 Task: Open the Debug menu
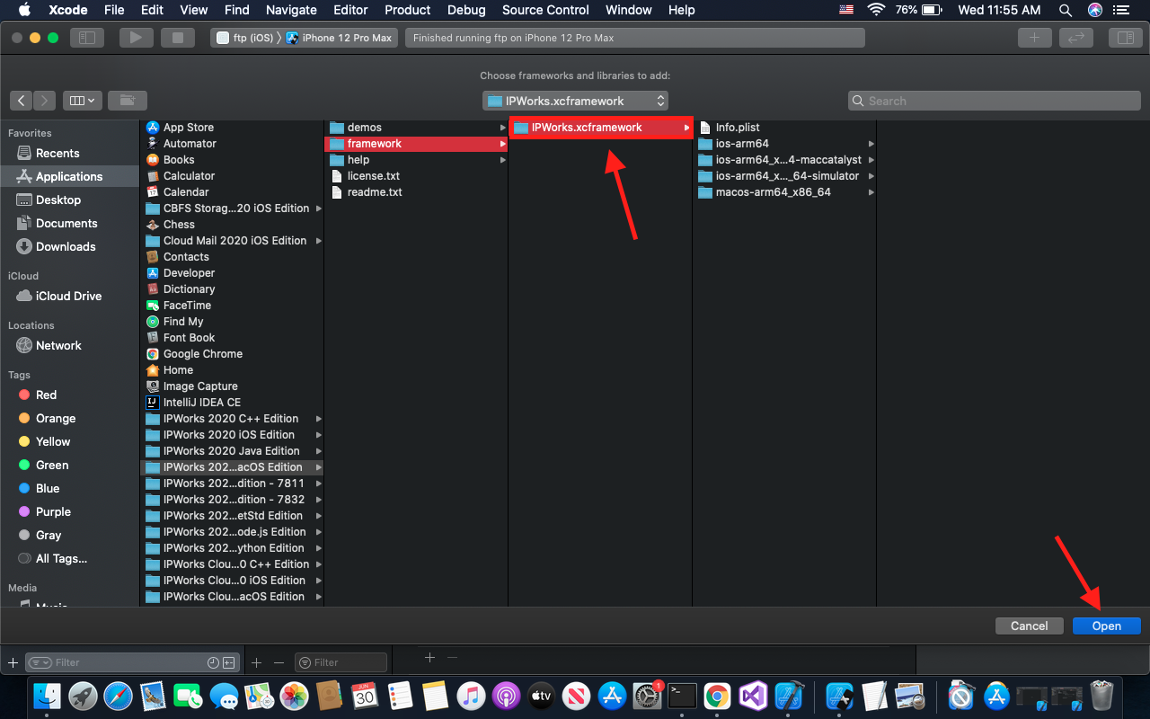467,10
